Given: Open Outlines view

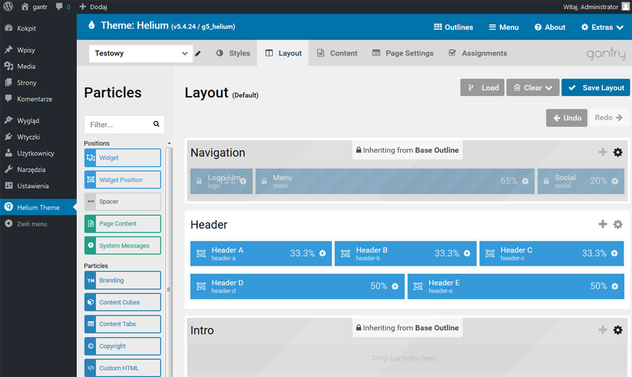Looking at the screenshot, I should pyautogui.click(x=453, y=27).
